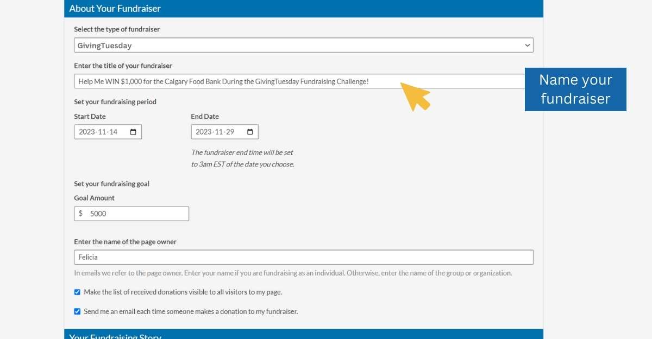Screen dimensions: 652x339
Task: Click the 'Make the list of received donations' label
Action: pos(183,292)
